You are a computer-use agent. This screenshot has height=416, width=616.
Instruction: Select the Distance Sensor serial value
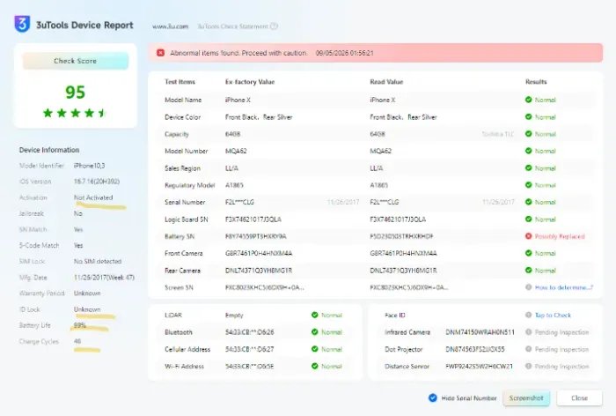479,367
